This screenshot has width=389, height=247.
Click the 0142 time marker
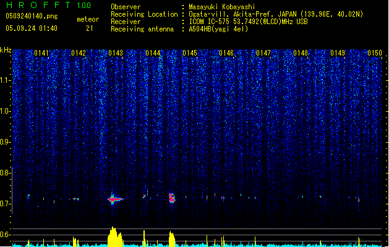pos(79,53)
